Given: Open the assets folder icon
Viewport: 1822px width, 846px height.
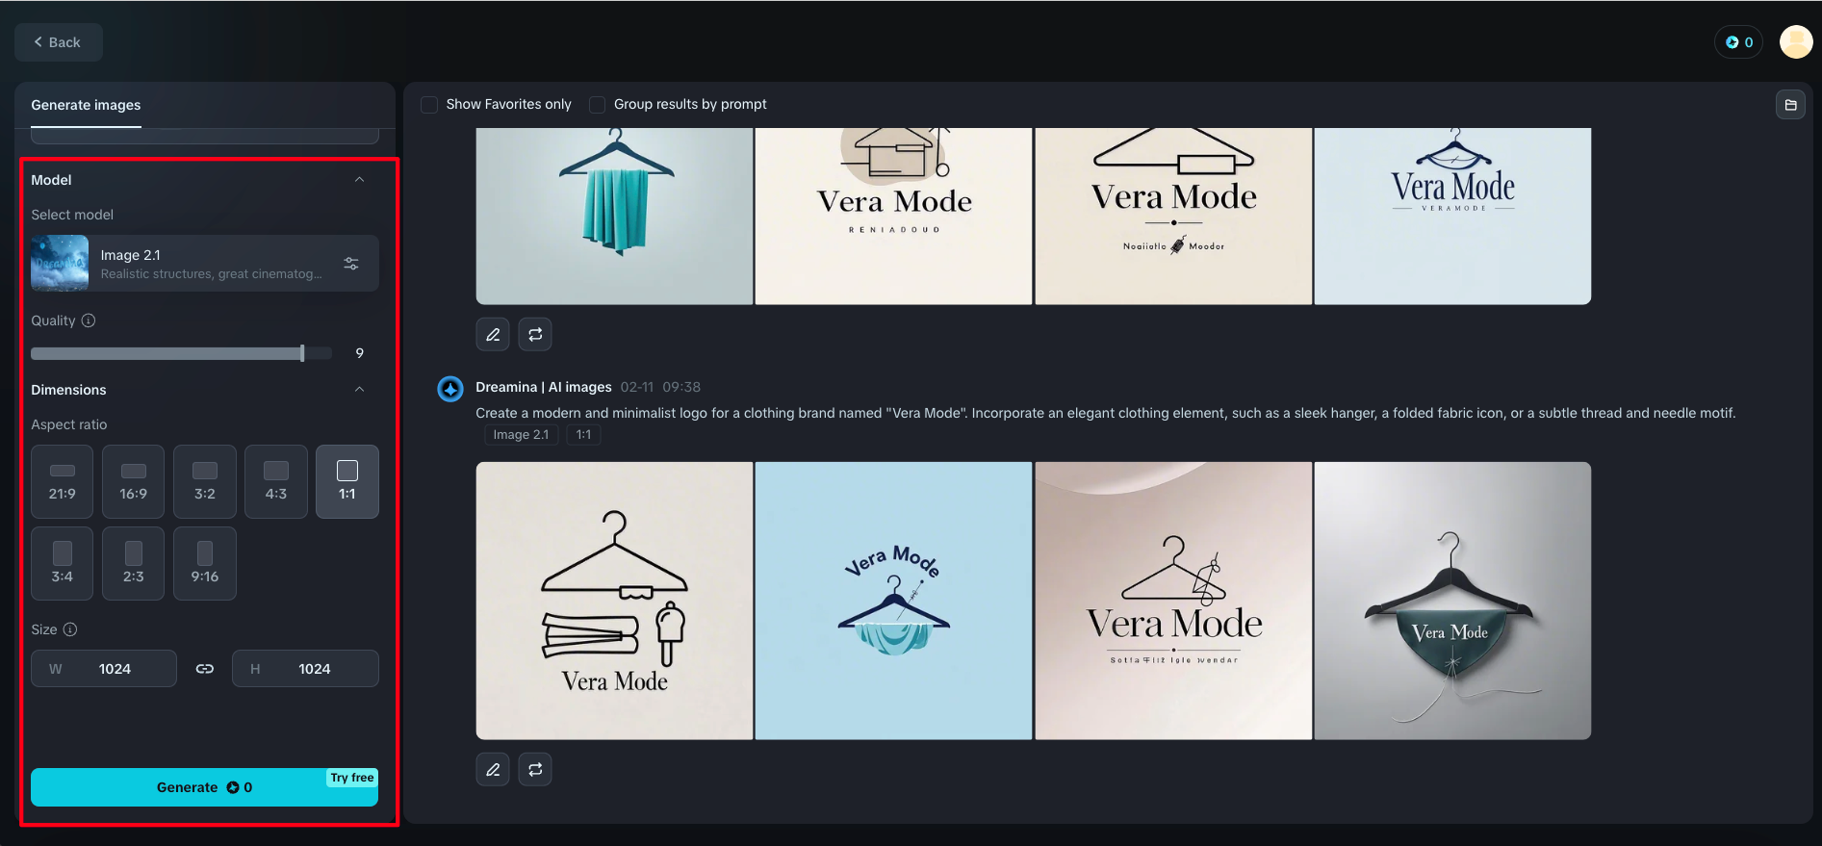Looking at the screenshot, I should (x=1790, y=105).
